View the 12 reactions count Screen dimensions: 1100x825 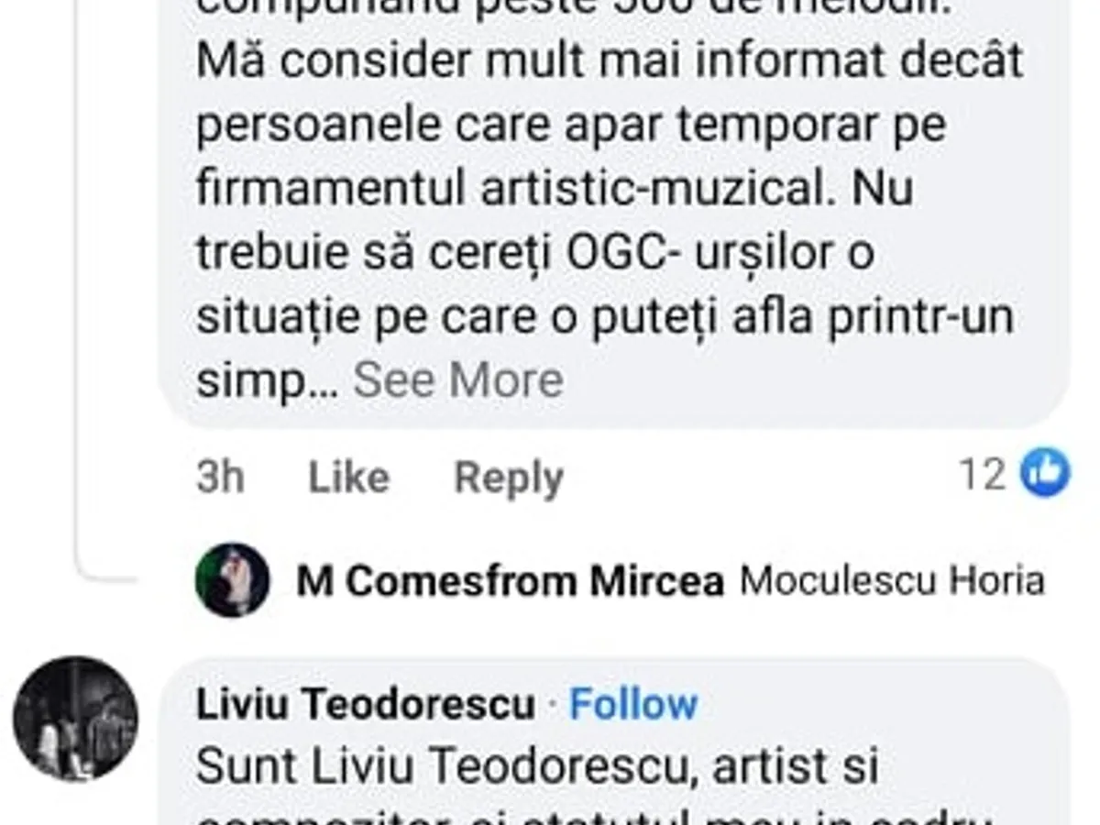(x=982, y=475)
